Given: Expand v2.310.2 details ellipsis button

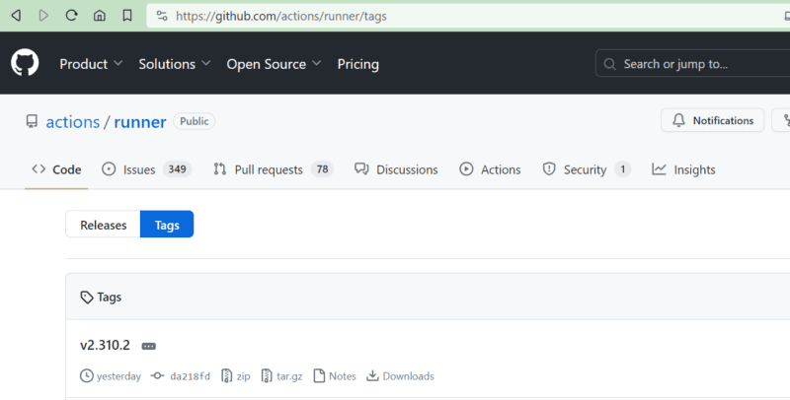Looking at the screenshot, I should 149,346.
